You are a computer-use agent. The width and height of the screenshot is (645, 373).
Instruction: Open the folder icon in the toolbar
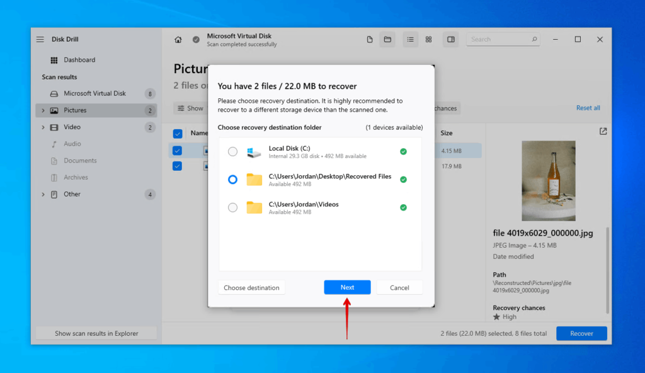[x=387, y=39]
